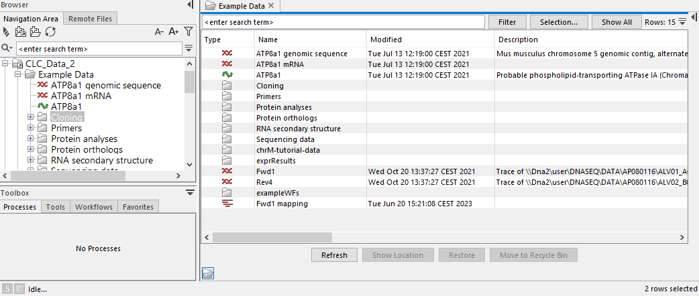Viewport: 699px width, 296px height.
Task: Decrease font size with the A- icon
Action: 159,31
